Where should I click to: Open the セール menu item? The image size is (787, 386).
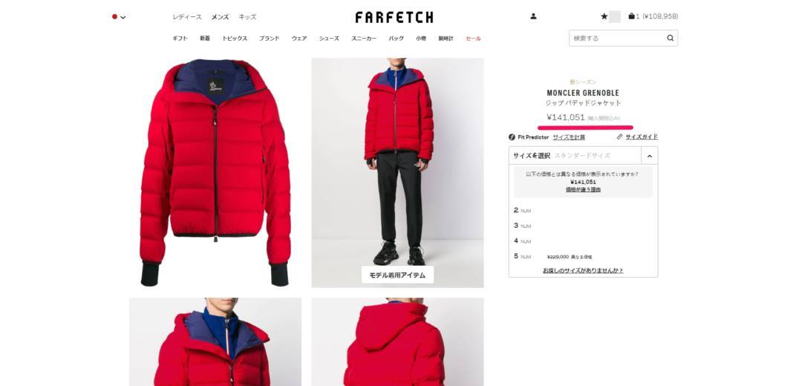pyautogui.click(x=473, y=39)
